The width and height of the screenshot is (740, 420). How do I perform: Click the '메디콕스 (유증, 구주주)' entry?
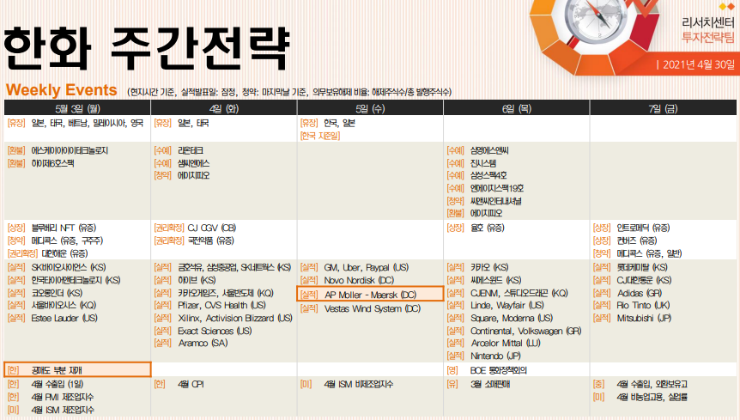67,240
